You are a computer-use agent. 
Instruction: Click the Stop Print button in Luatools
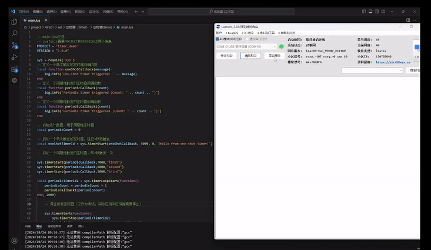pyautogui.click(x=226, y=56)
